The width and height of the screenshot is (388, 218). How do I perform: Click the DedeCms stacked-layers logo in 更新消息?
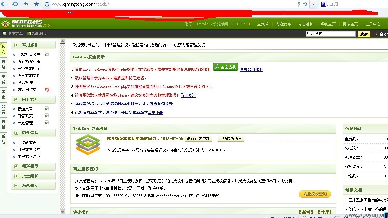coord(88,145)
